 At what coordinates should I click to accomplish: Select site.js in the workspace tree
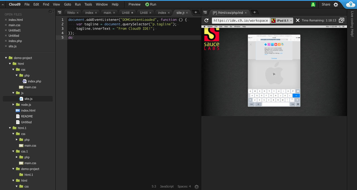[x=28, y=99]
